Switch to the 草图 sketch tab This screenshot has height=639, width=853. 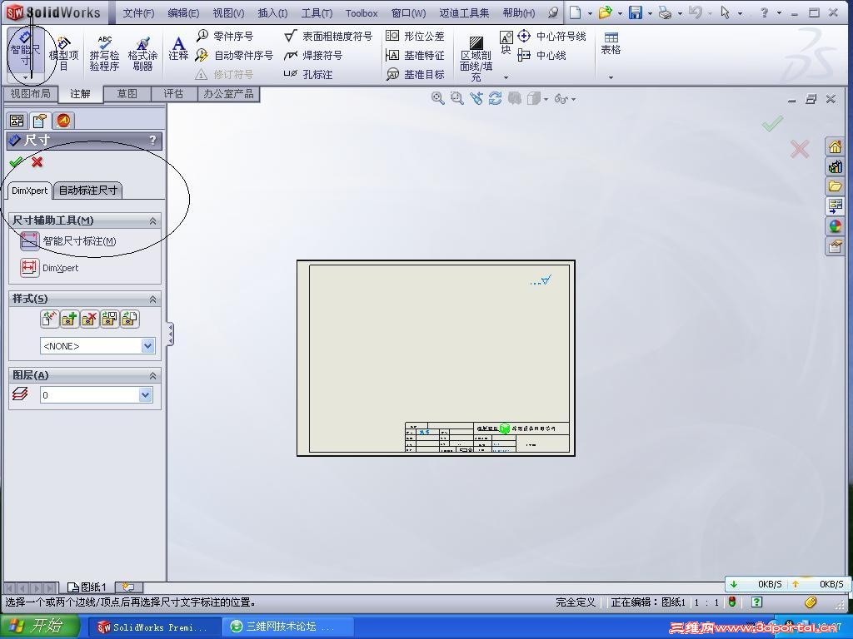pos(127,93)
